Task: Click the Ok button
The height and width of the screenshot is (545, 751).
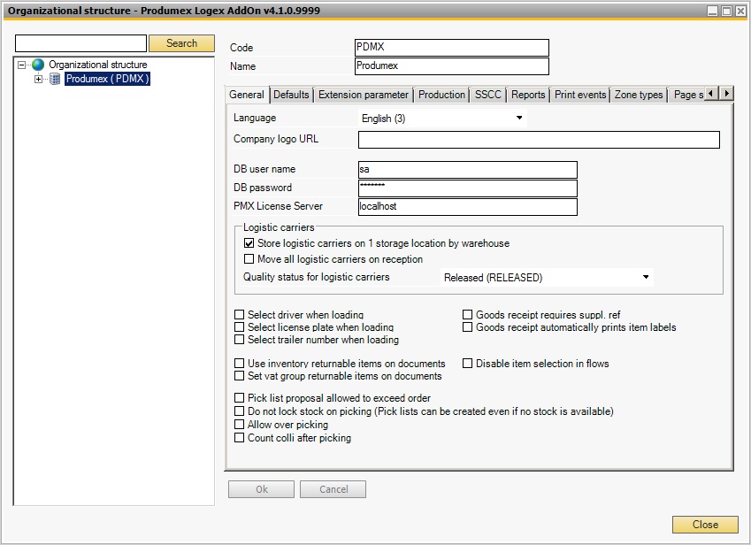Action: click(262, 489)
